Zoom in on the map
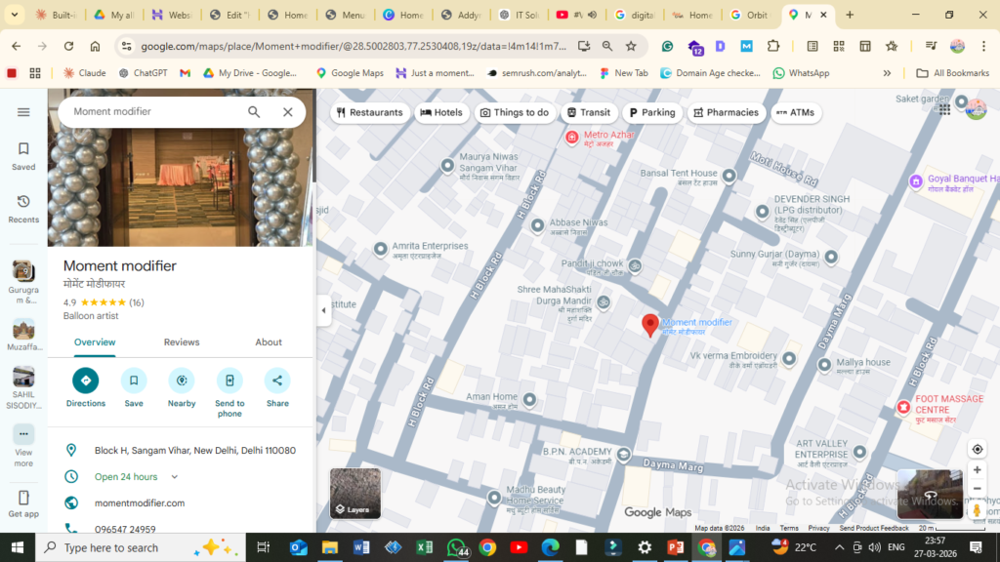 (977, 470)
